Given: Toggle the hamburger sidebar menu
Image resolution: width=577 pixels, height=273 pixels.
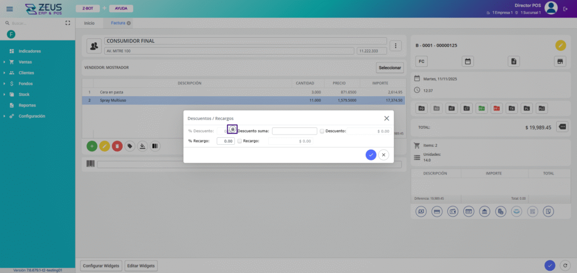Looking at the screenshot, I should tap(10, 8).
